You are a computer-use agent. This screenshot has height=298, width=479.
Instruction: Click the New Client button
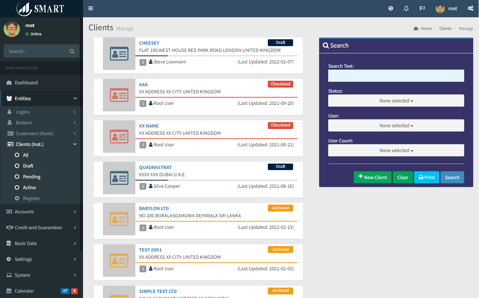(x=372, y=177)
